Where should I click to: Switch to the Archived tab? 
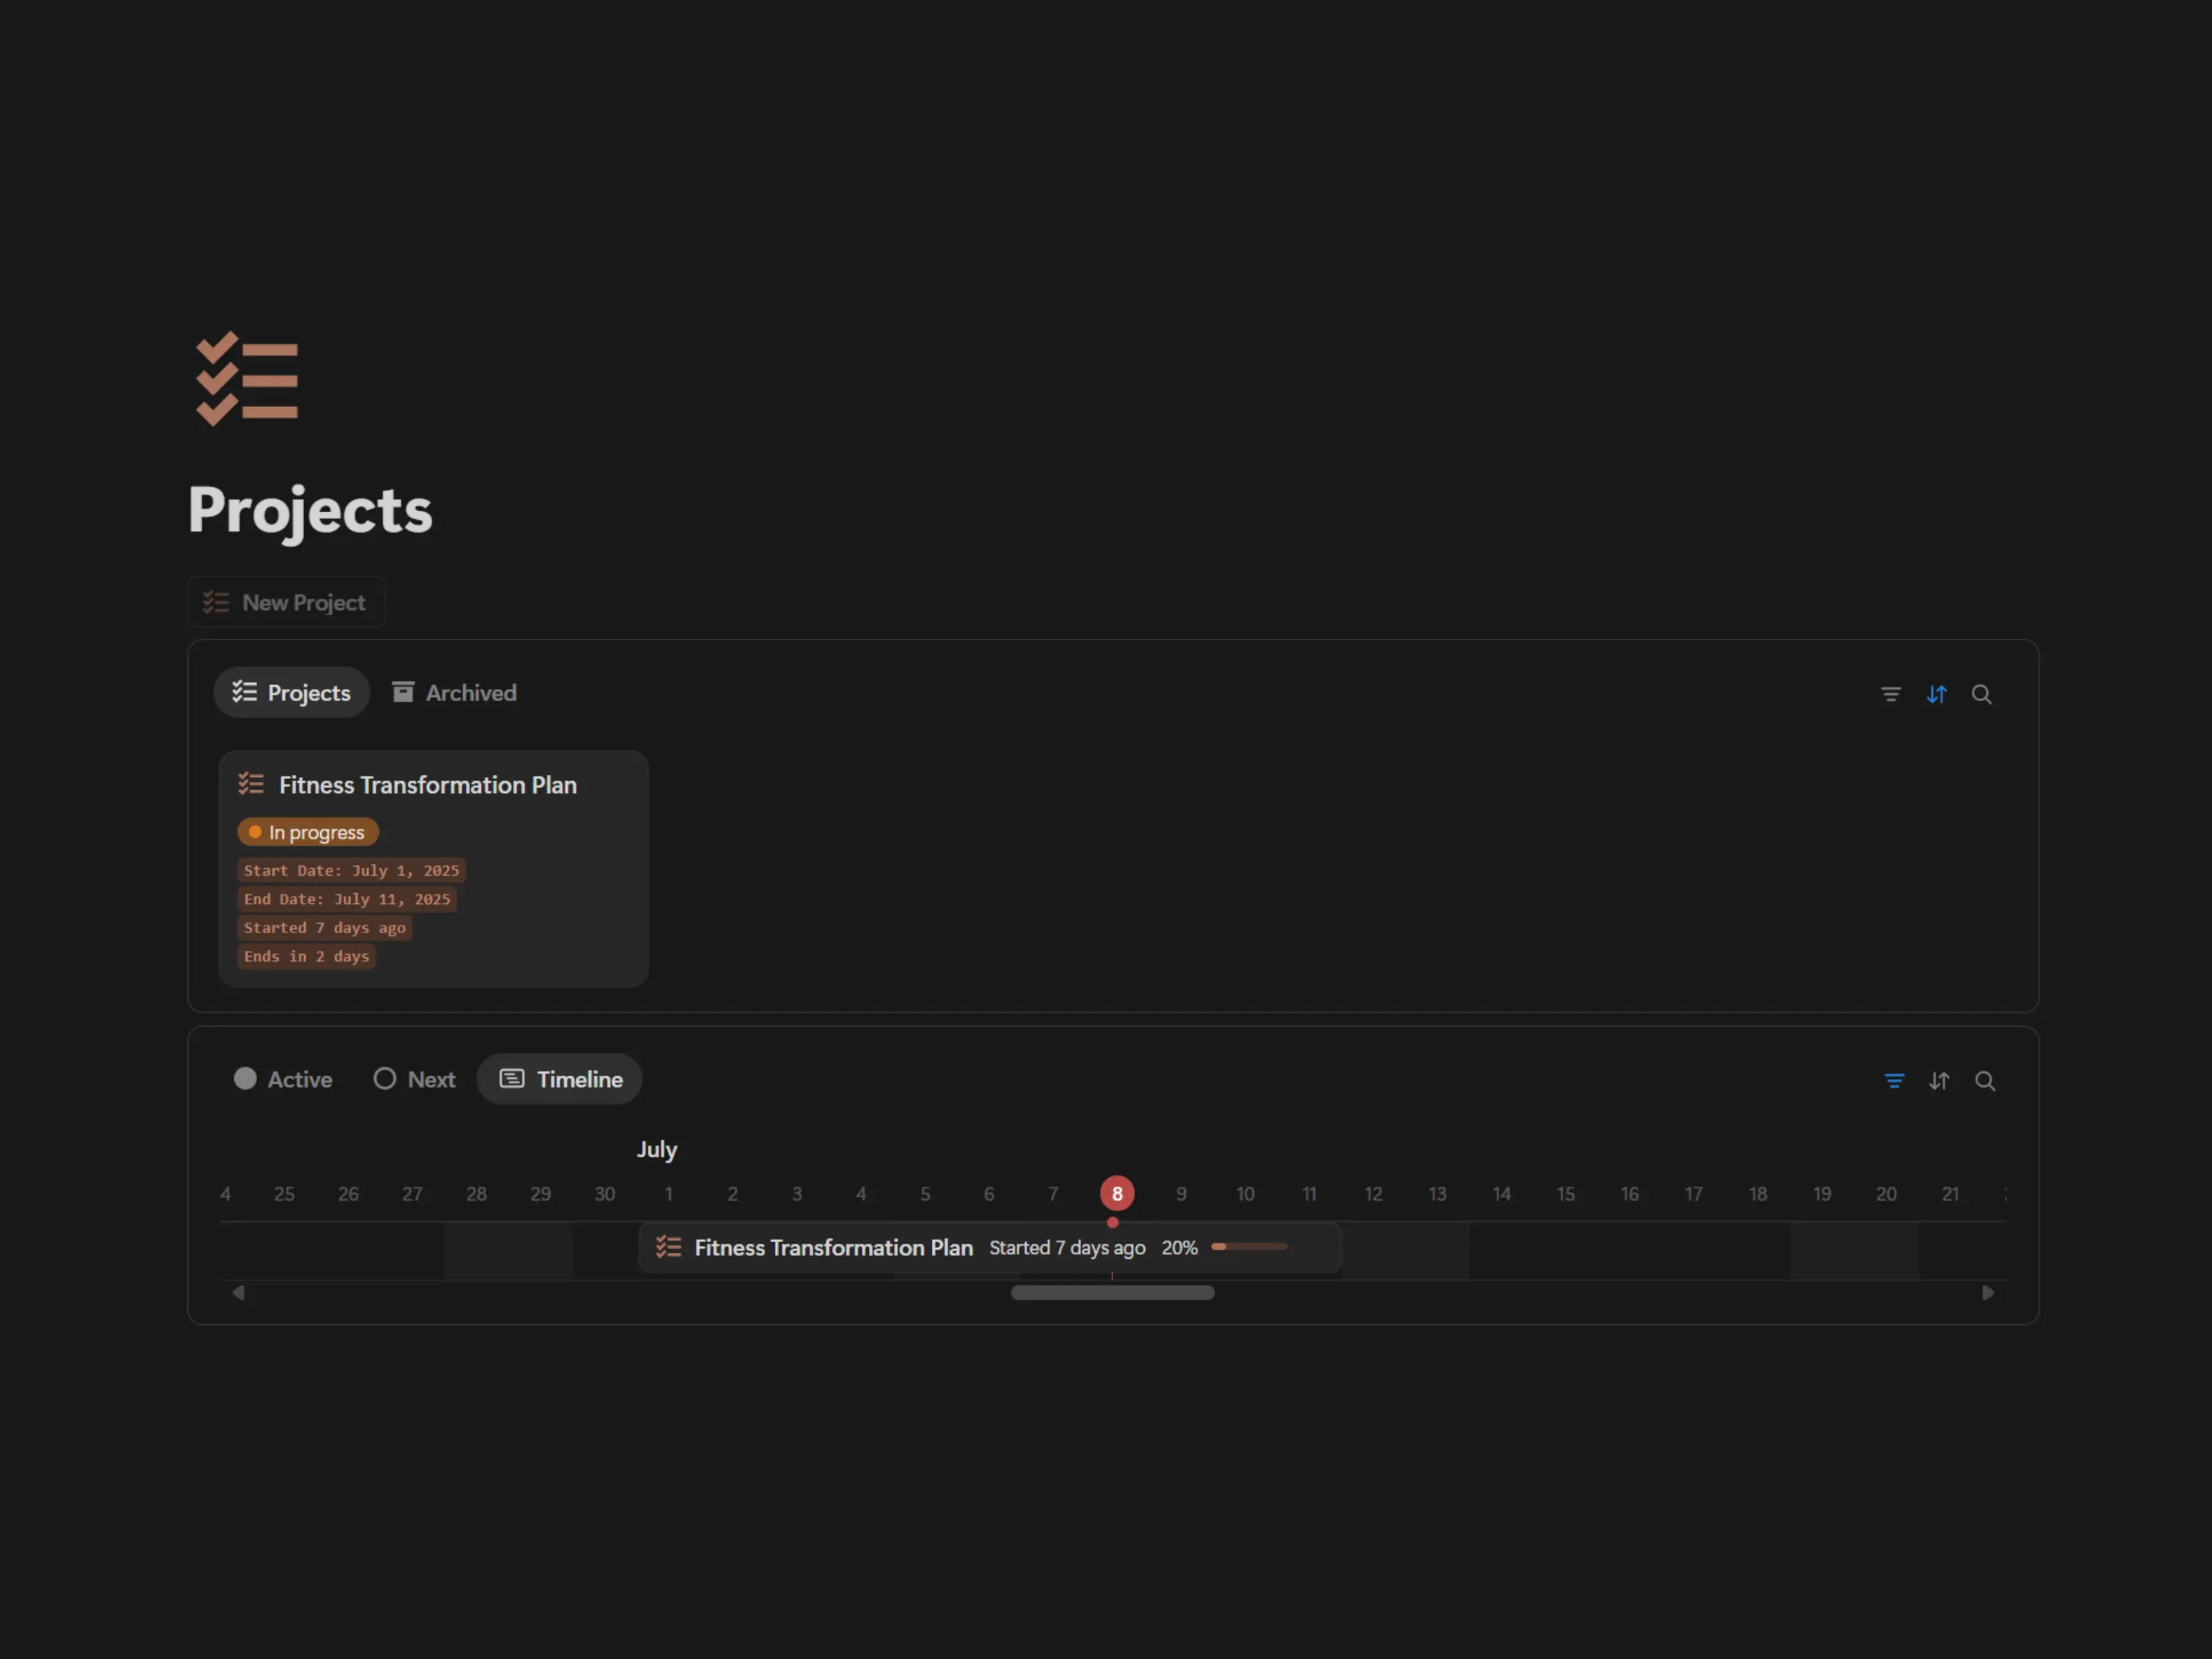(x=454, y=693)
